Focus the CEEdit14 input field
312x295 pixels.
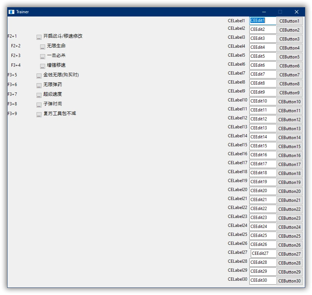point(263,137)
